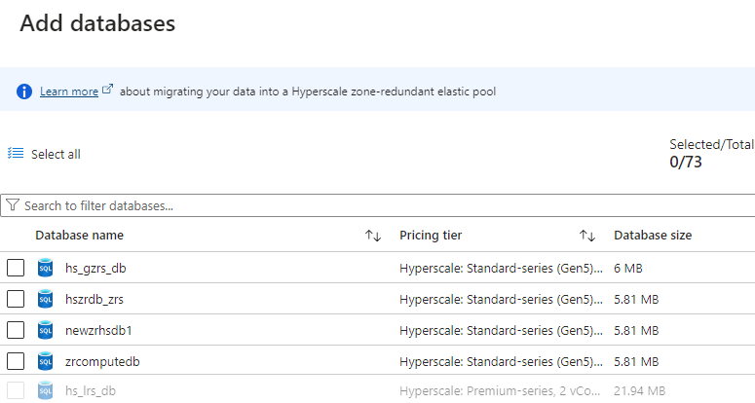The height and width of the screenshot is (403, 755).
Task: Click the filter funnel icon in search box
Action: pyautogui.click(x=13, y=206)
